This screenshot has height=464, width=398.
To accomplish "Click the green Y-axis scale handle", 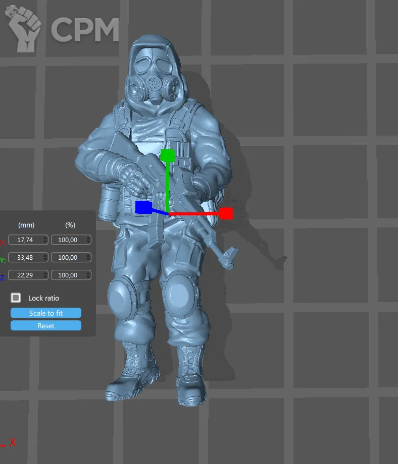I will tap(167, 155).
